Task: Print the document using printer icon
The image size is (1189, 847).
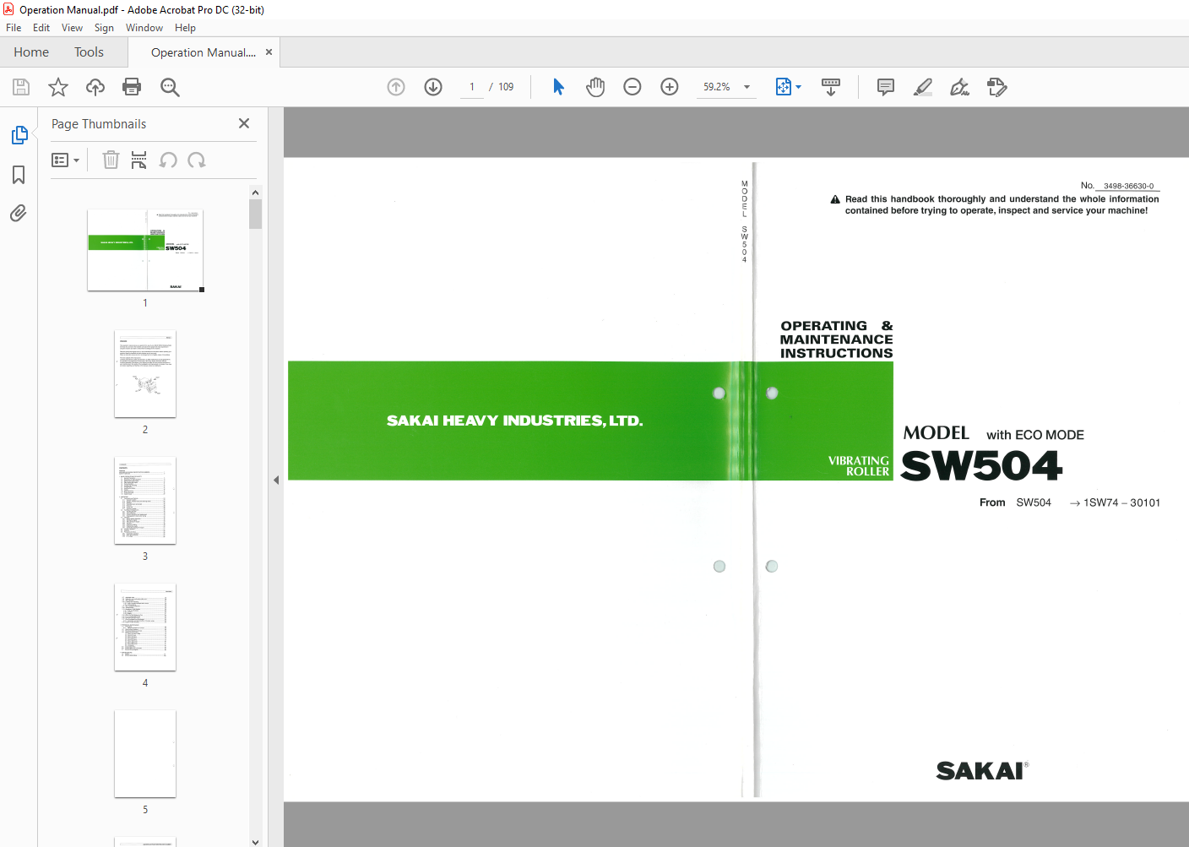Action: click(132, 87)
